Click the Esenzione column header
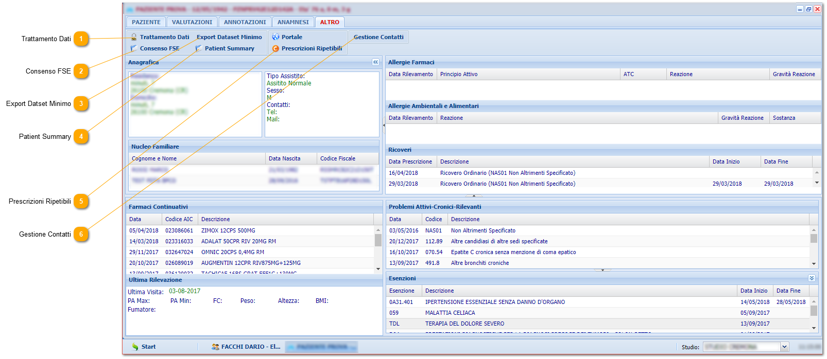This screenshot has height=359, width=827. tap(404, 291)
